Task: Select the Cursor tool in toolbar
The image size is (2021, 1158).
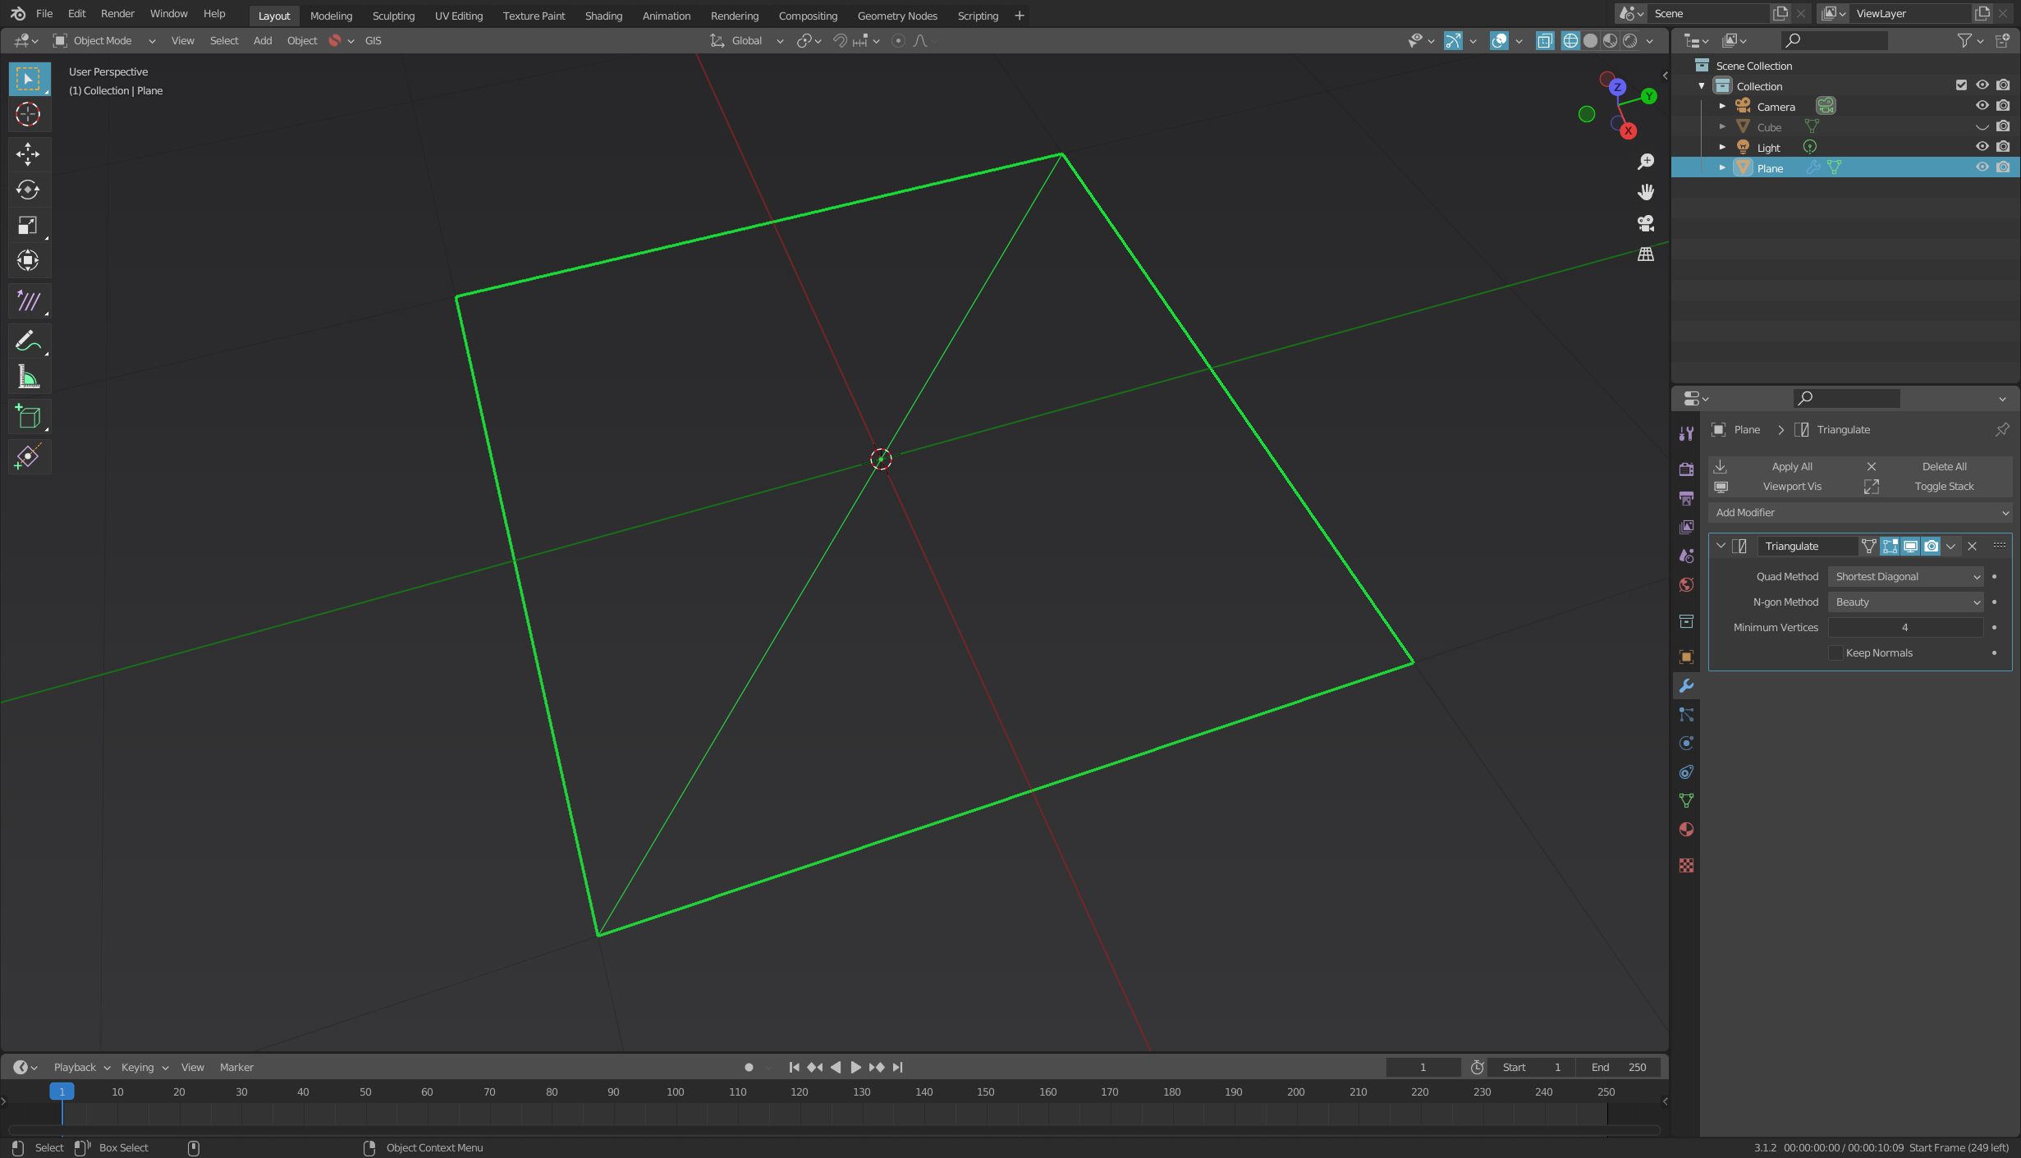Action: click(28, 114)
